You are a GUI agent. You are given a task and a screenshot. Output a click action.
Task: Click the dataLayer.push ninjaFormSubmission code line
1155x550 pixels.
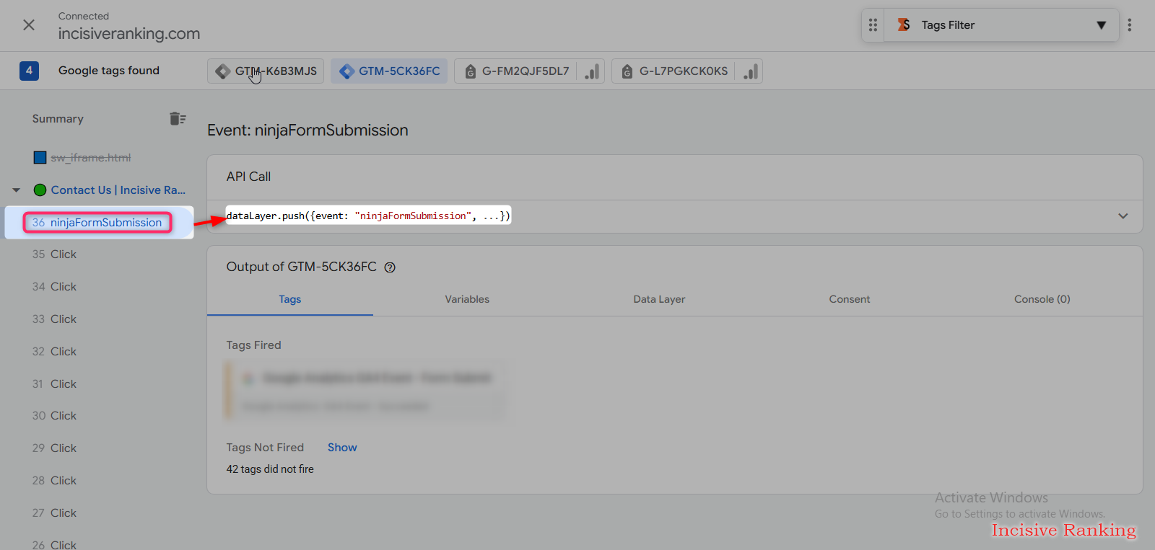coord(368,216)
